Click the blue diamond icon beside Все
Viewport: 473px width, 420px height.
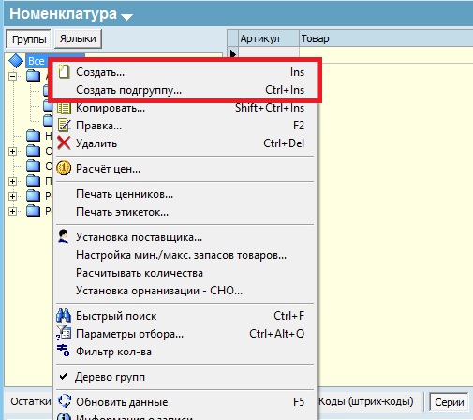16,61
